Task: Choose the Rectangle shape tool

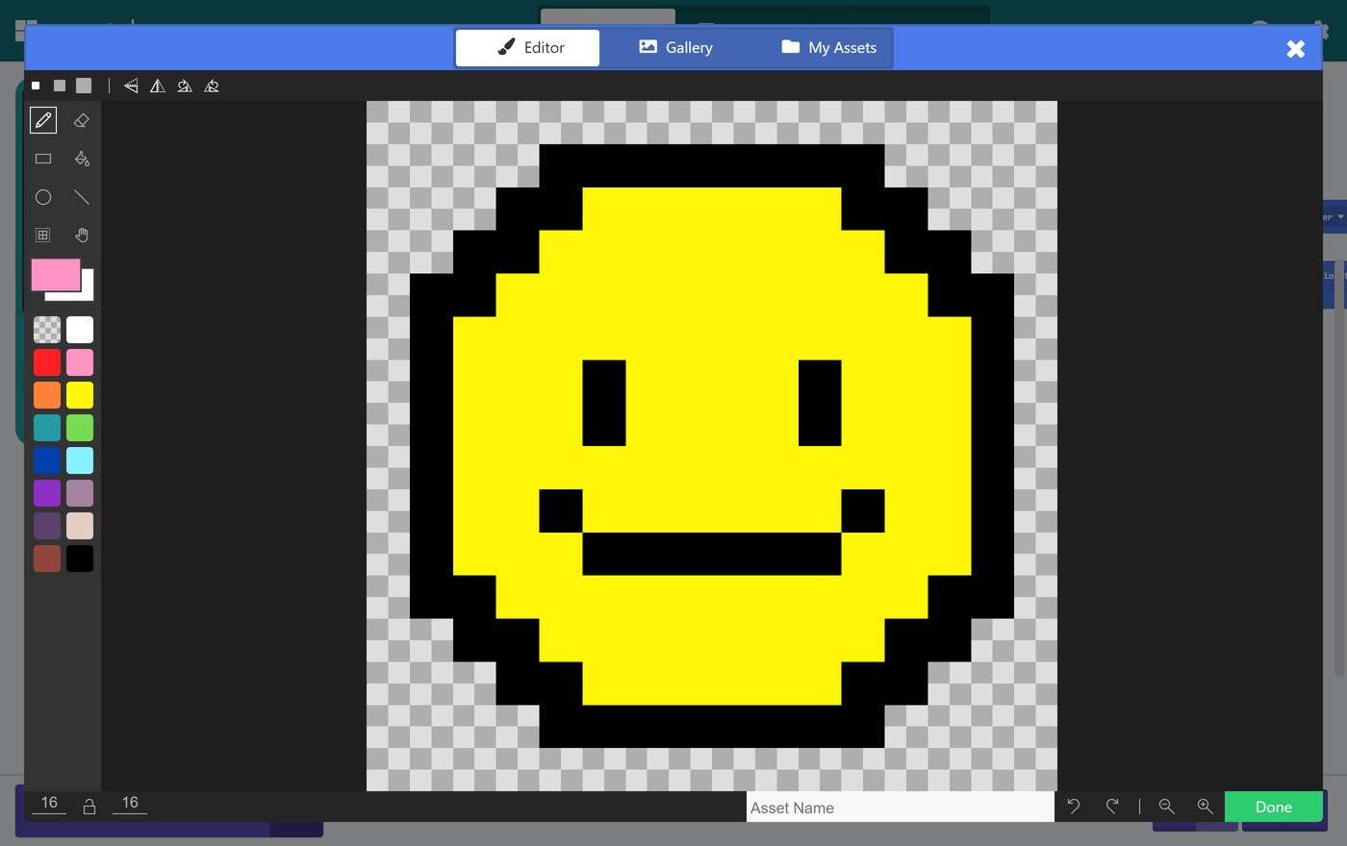Action: click(43, 159)
